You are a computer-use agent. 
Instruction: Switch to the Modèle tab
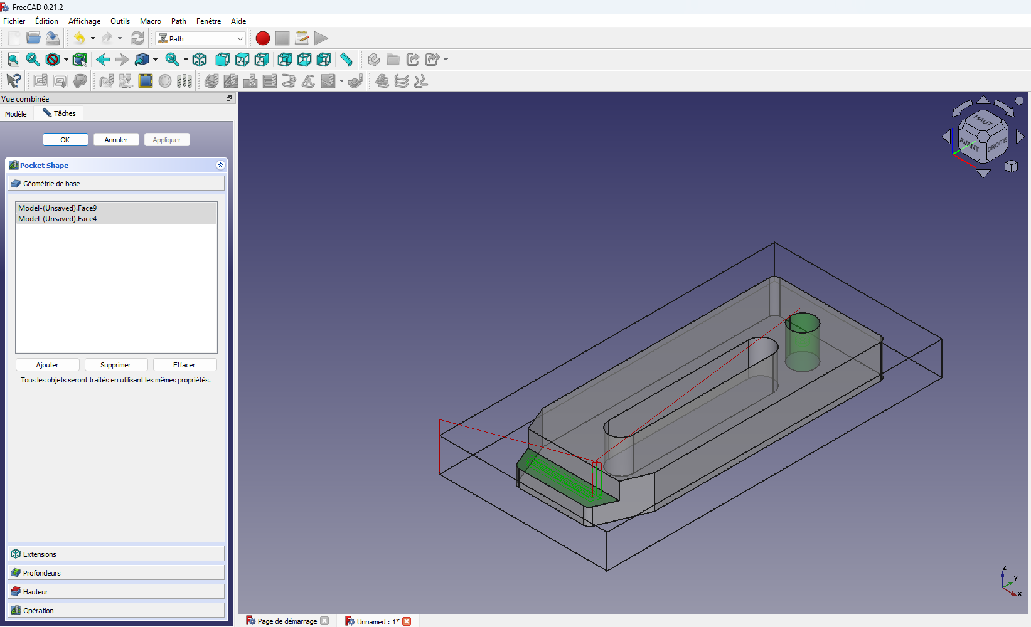click(x=16, y=113)
